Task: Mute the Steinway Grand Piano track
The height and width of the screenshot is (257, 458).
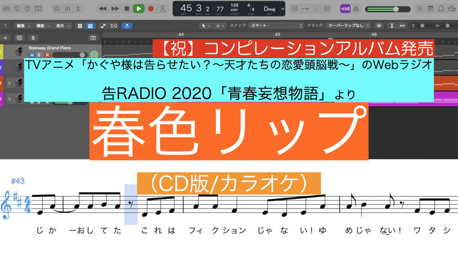Action: coord(32,55)
